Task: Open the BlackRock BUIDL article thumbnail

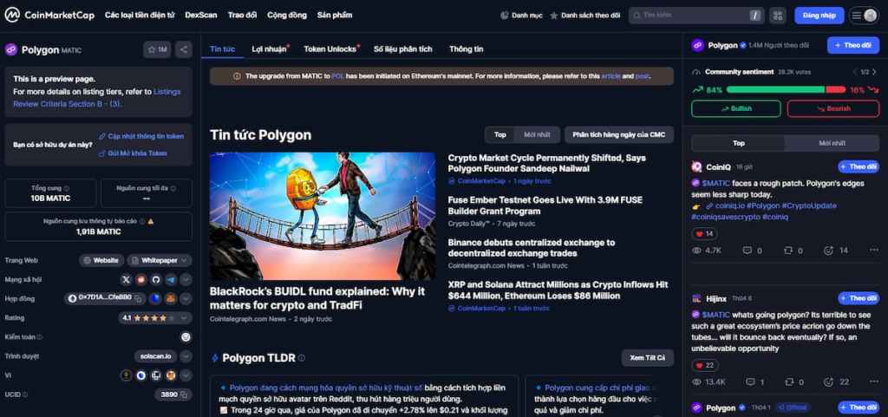Action: click(x=323, y=216)
